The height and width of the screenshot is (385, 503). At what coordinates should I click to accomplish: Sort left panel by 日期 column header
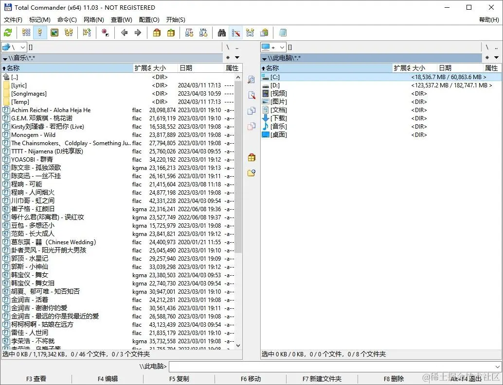coord(200,68)
